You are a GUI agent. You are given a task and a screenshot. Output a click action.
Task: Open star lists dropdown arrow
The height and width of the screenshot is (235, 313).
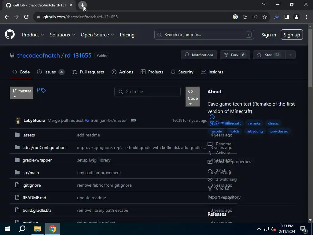pos(290,55)
